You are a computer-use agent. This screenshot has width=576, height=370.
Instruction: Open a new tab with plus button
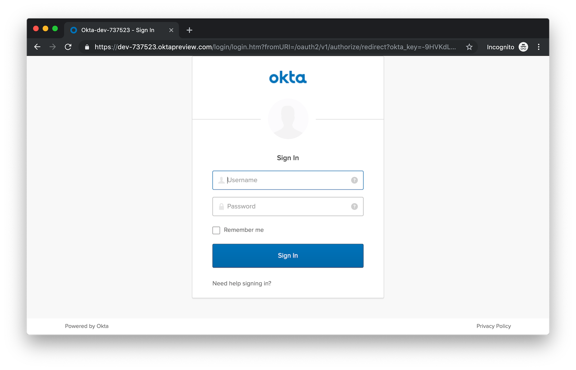[x=189, y=30]
